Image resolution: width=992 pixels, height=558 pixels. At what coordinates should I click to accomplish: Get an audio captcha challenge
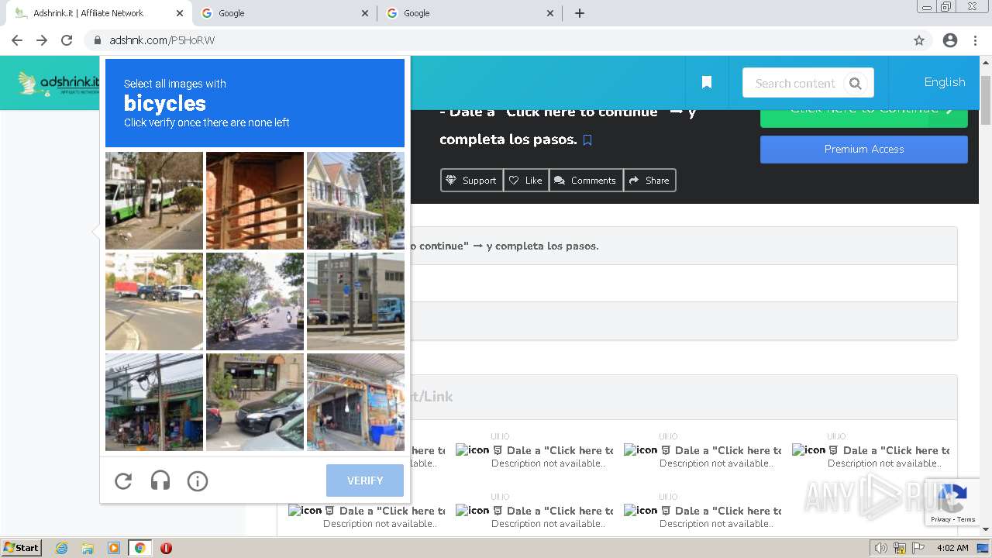[x=160, y=481]
